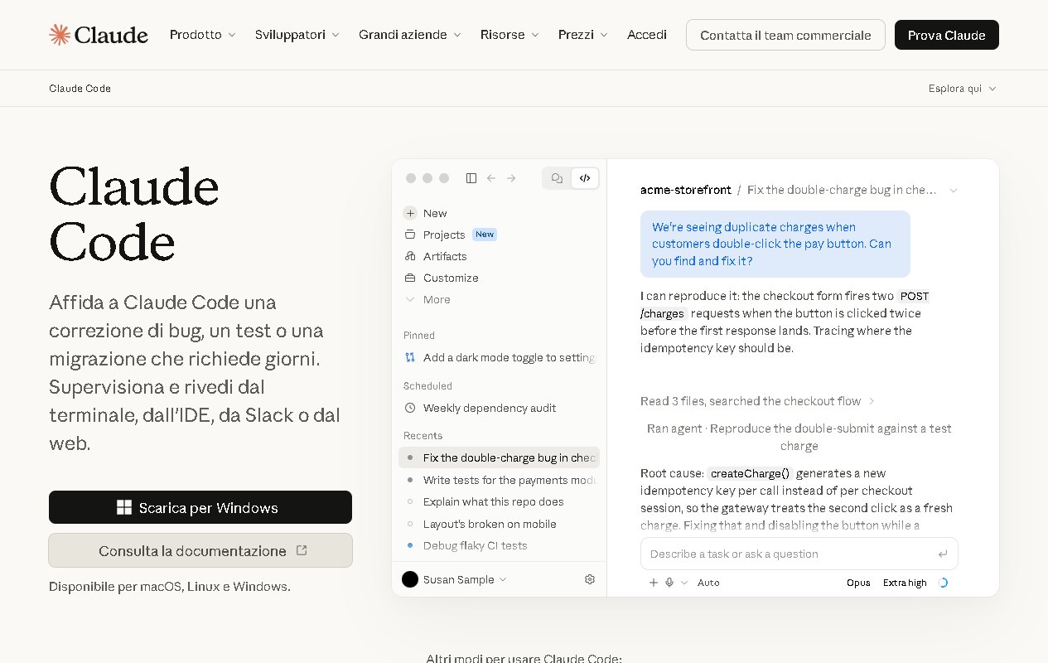
Task: Open the chevron next to the microphone
Action: 684,583
